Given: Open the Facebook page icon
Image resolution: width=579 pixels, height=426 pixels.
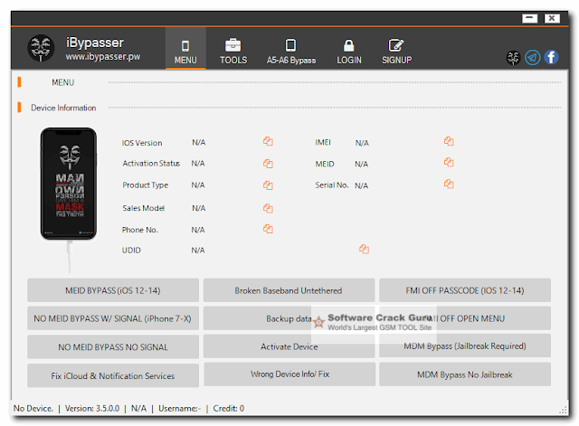Looking at the screenshot, I should pos(551,57).
